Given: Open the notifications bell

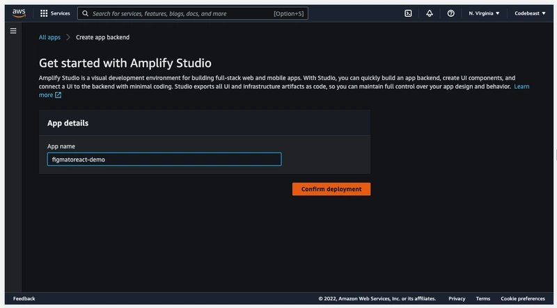Looking at the screenshot, I should point(430,13).
